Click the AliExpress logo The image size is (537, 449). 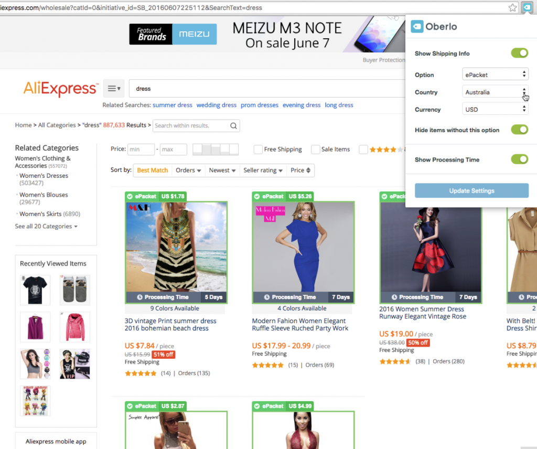tap(61, 88)
